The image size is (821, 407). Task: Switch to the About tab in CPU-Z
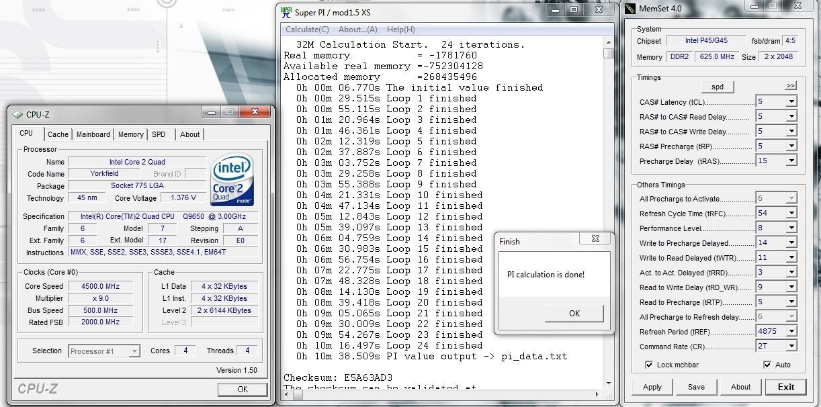pos(190,134)
